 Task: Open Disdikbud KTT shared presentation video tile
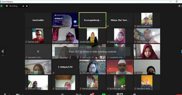(65, 20)
